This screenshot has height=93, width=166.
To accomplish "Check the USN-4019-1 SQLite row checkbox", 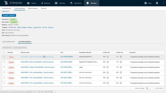I will tap(4, 57).
